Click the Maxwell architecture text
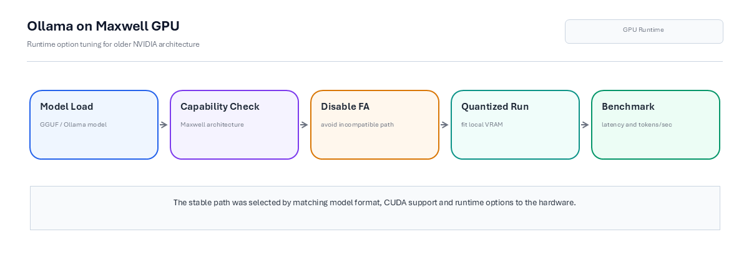Viewport: 749px width, 262px height. (x=212, y=125)
